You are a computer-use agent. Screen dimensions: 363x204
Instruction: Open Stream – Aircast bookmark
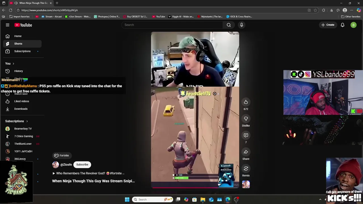[x=51, y=16]
